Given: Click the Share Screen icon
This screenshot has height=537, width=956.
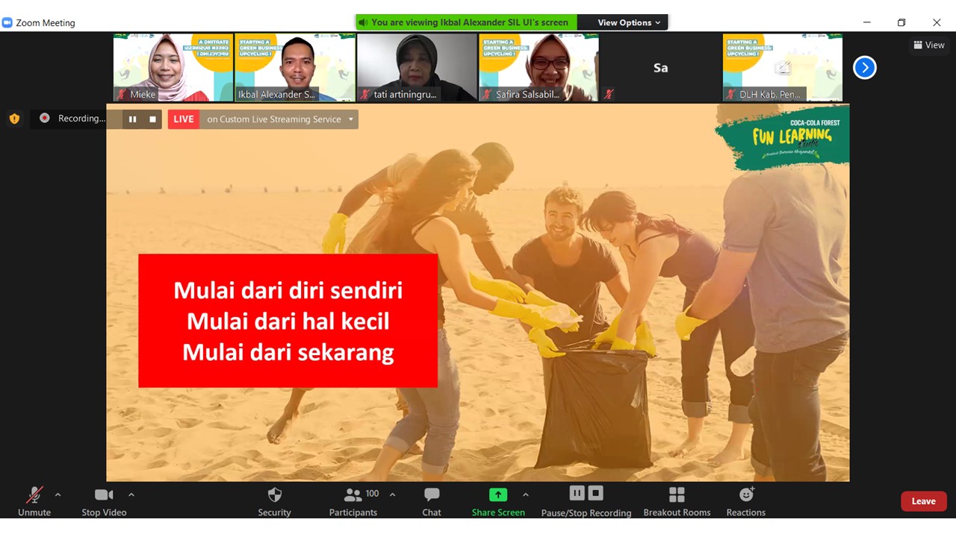Looking at the screenshot, I should (497, 494).
